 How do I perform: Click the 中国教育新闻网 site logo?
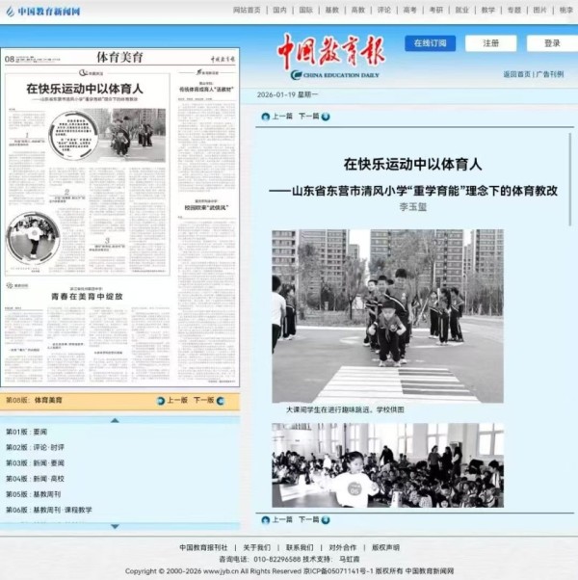click(x=43, y=12)
